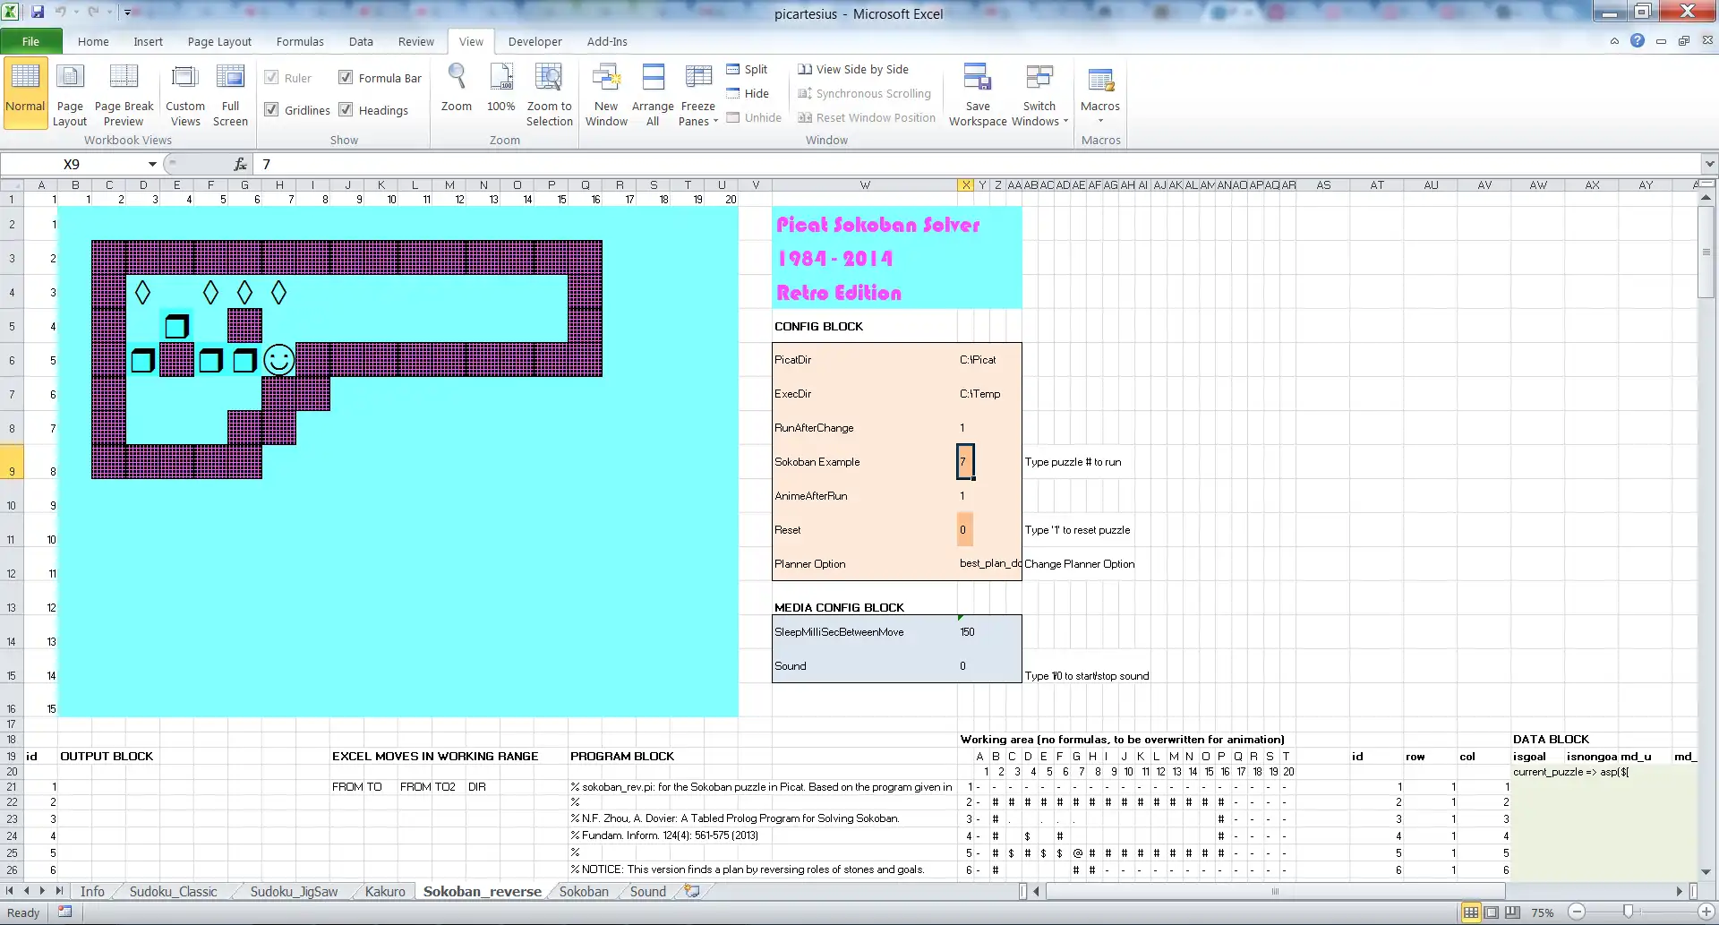Click the Save icon in Quick Access Toolbar
This screenshot has height=925, width=1719.
(x=38, y=13)
